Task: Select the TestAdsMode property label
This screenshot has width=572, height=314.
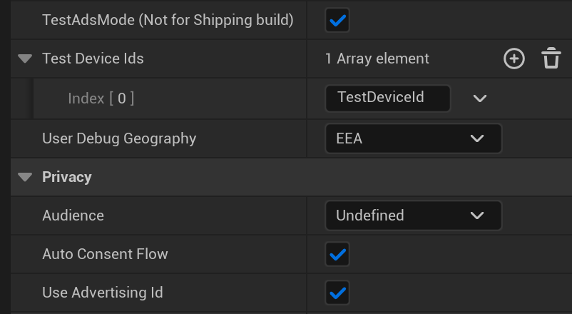Action: click(x=168, y=20)
